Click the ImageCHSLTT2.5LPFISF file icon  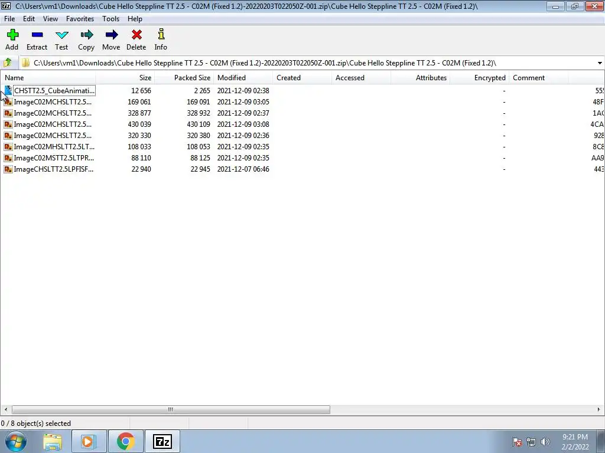click(8, 169)
